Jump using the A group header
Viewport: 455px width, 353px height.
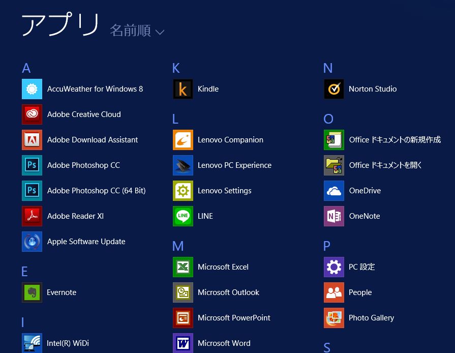point(26,68)
